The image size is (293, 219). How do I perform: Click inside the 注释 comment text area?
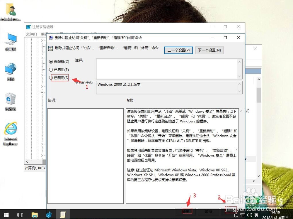(x=167, y=68)
